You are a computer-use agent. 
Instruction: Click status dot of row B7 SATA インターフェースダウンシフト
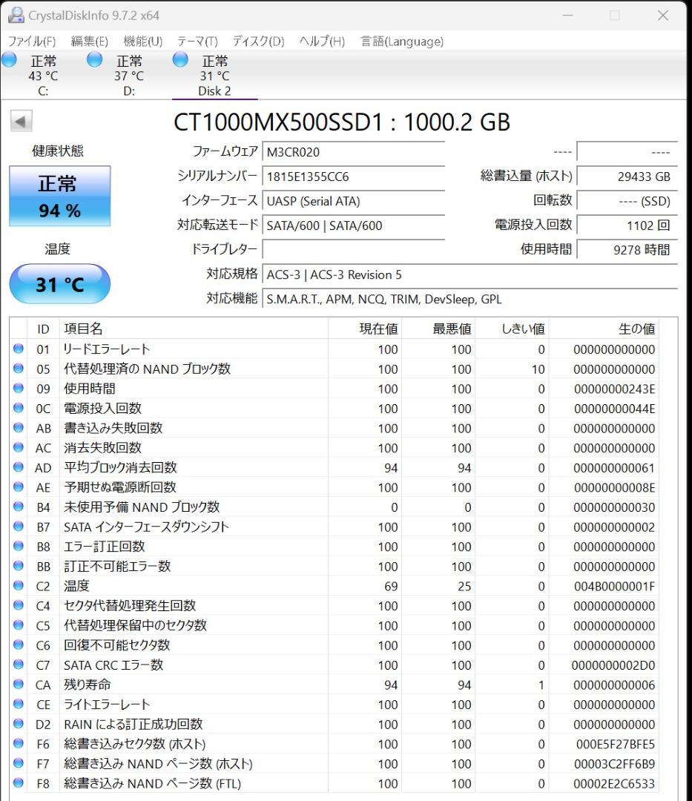coord(19,526)
